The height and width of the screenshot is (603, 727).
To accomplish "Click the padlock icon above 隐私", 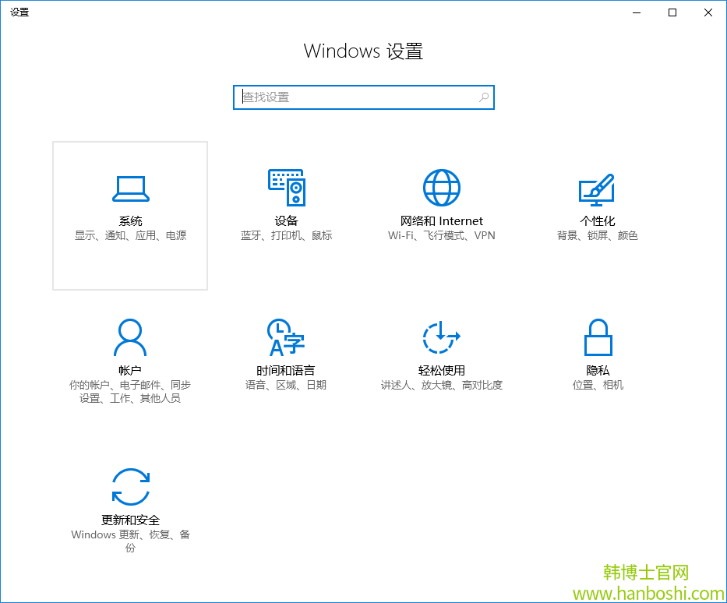I will pos(597,337).
